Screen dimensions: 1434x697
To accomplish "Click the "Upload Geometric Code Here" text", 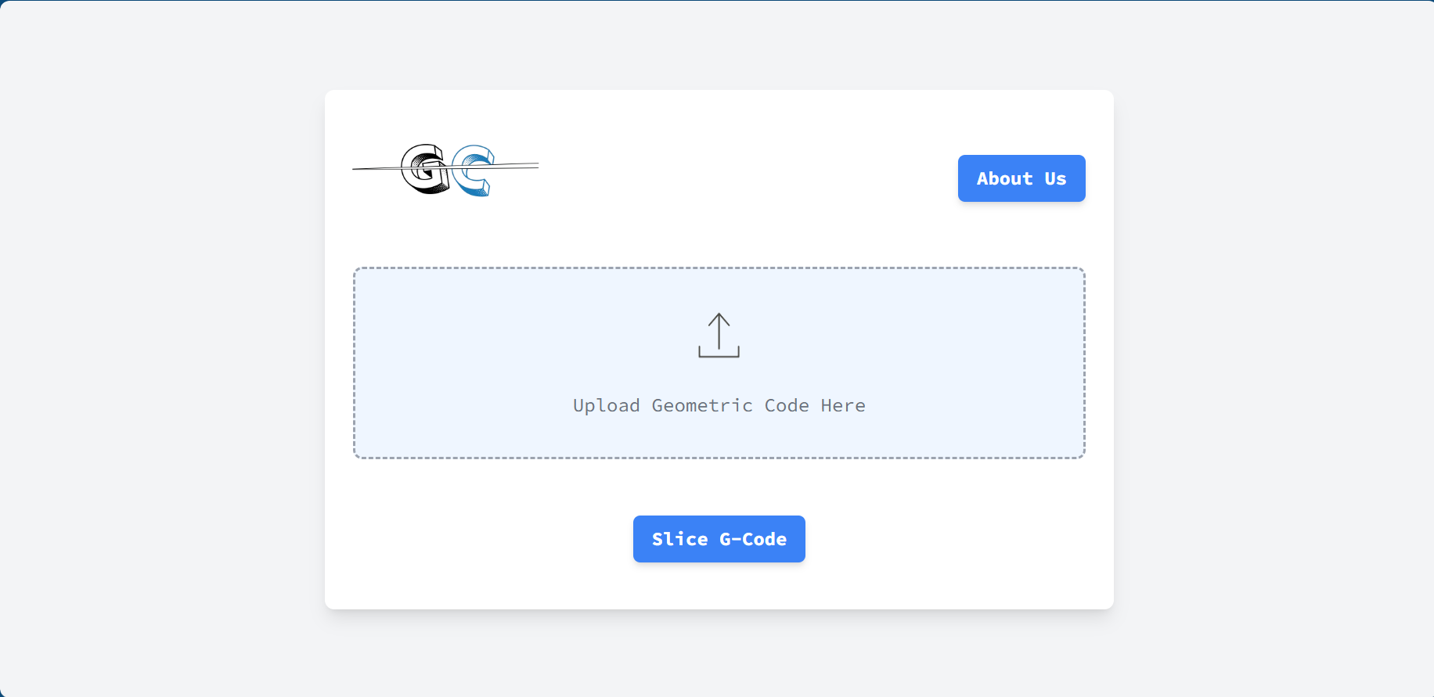I will (719, 405).
